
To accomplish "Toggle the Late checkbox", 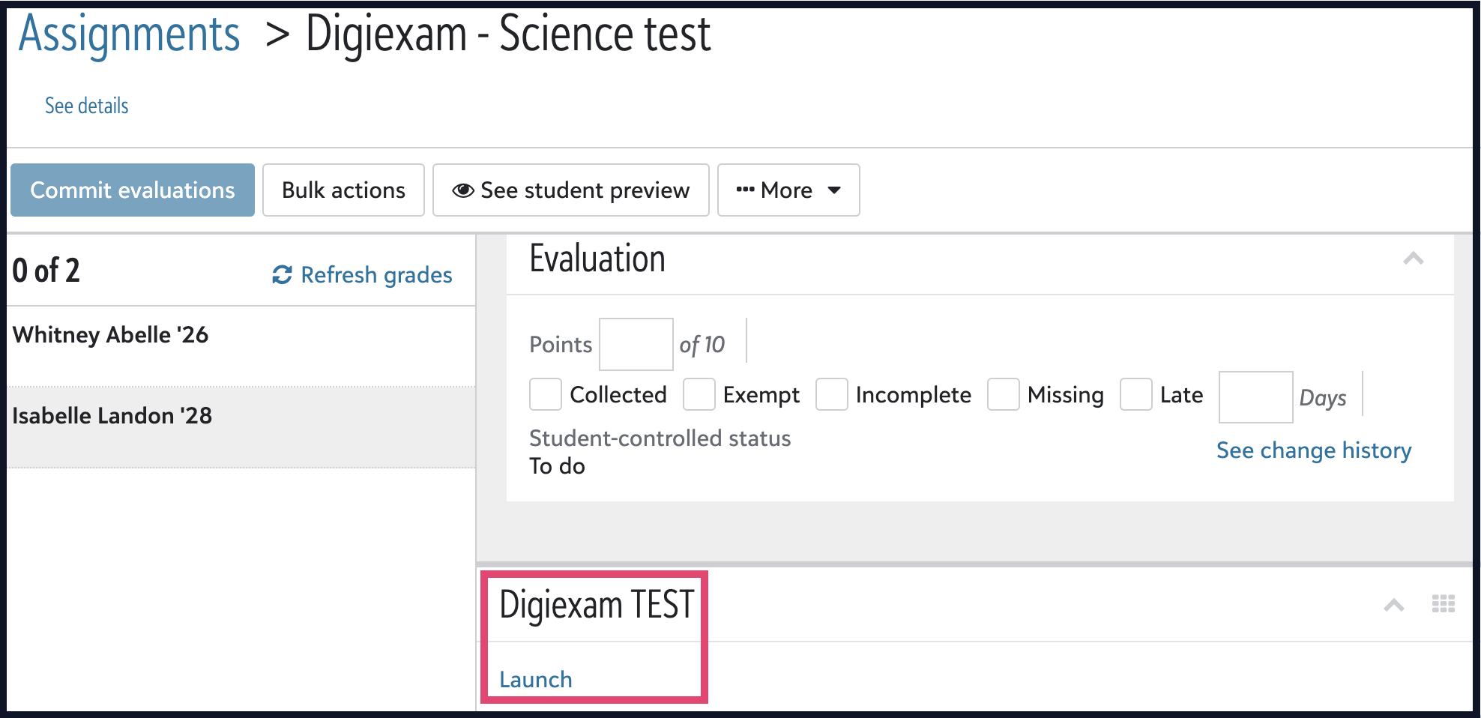I will point(1135,394).
